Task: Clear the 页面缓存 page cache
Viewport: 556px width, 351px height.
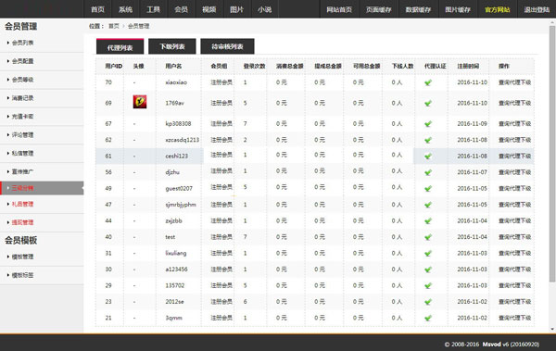Action: (x=379, y=9)
